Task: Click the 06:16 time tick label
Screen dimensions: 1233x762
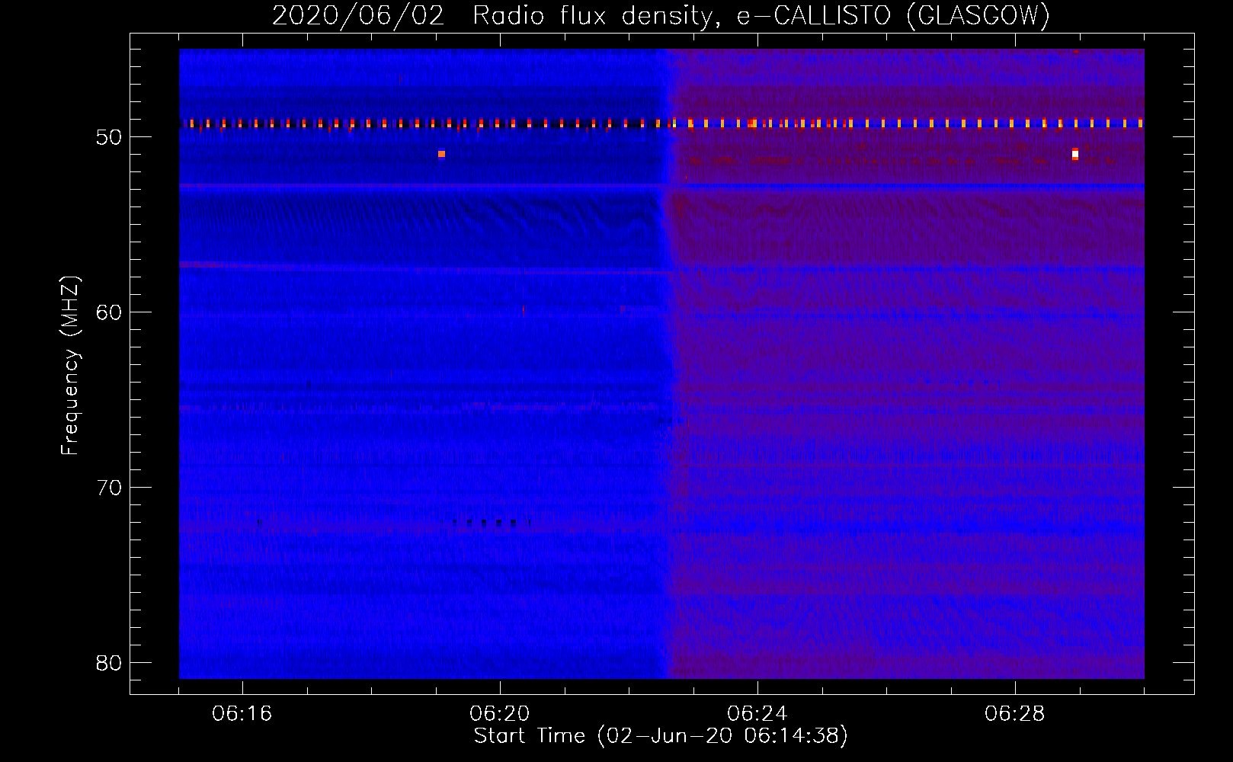Action: pos(242,714)
